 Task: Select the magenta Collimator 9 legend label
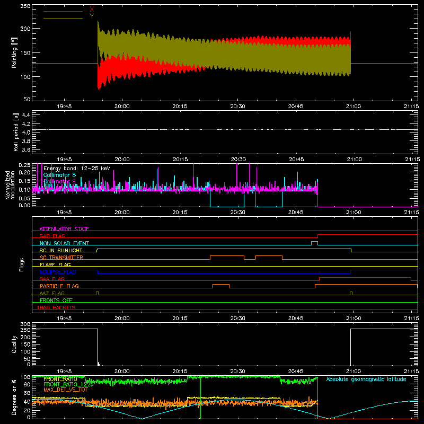coord(59,181)
